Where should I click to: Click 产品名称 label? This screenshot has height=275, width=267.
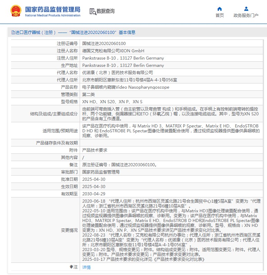(69, 87)
